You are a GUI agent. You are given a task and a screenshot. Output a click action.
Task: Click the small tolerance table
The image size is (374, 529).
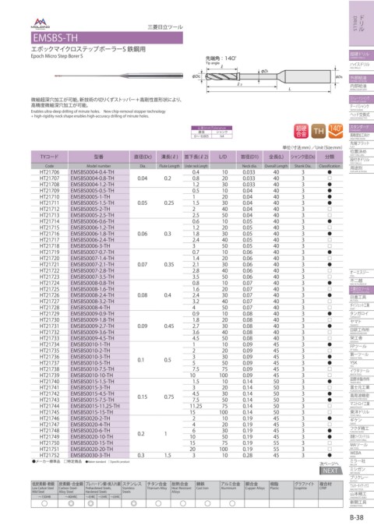(212, 132)
